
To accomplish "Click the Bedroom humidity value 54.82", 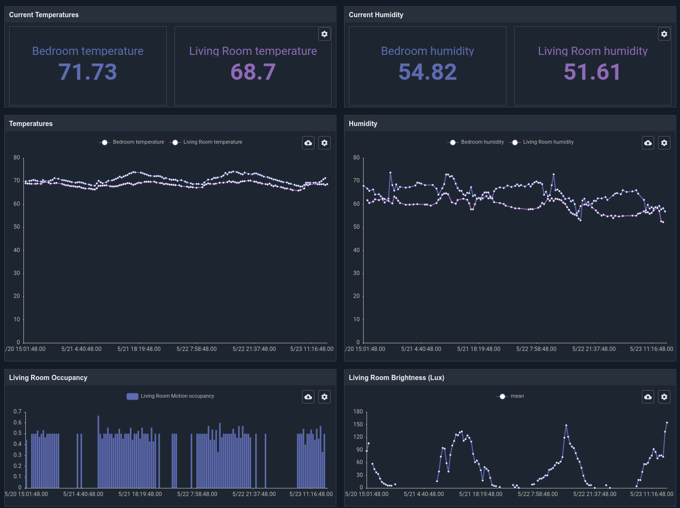I will (427, 72).
